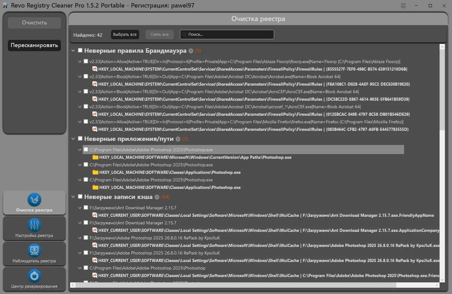452x294 pixels.
Task: Click the value icon beside key {012EBCAC-049E-4797
Action: point(94,114)
